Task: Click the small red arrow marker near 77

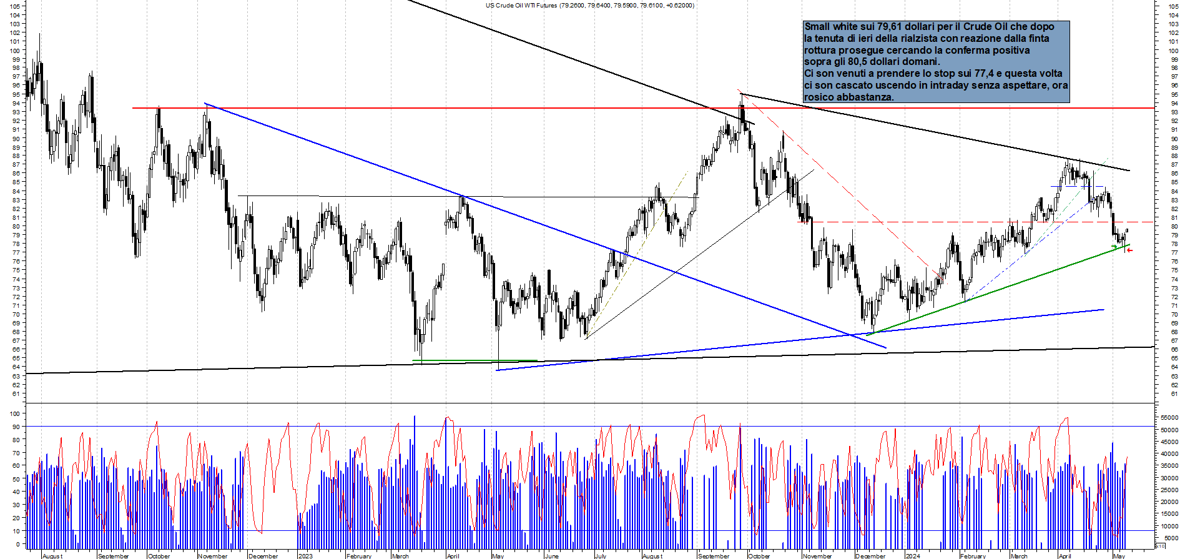Action: (x=1129, y=250)
